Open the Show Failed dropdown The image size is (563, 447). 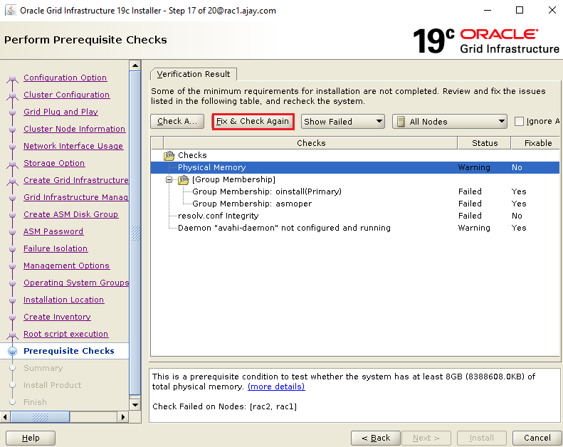click(x=343, y=121)
